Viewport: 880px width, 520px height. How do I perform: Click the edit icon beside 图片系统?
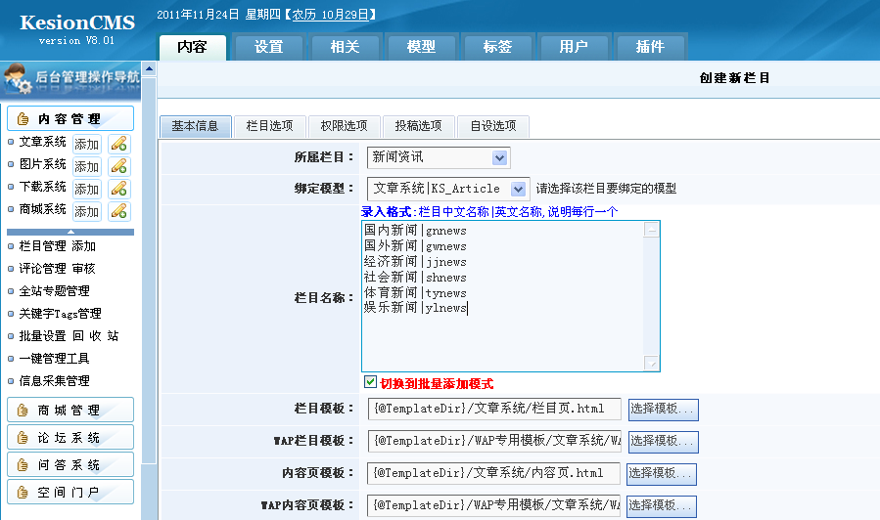tap(118, 165)
